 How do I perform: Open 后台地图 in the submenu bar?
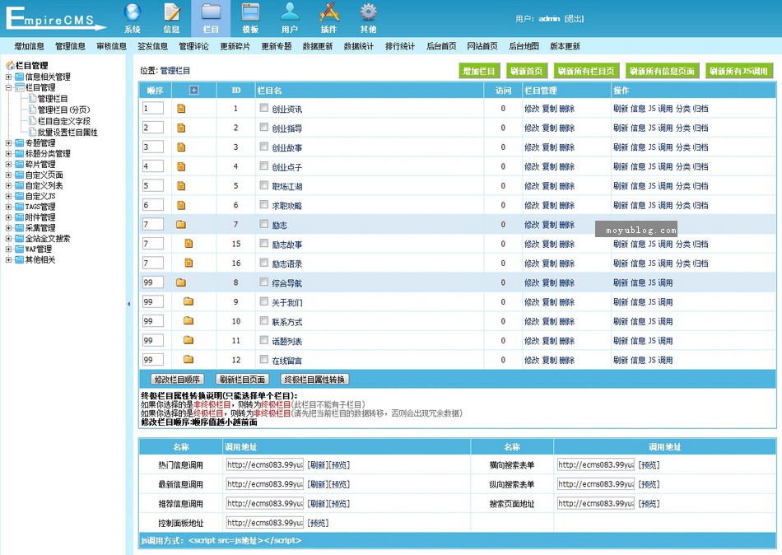[524, 46]
